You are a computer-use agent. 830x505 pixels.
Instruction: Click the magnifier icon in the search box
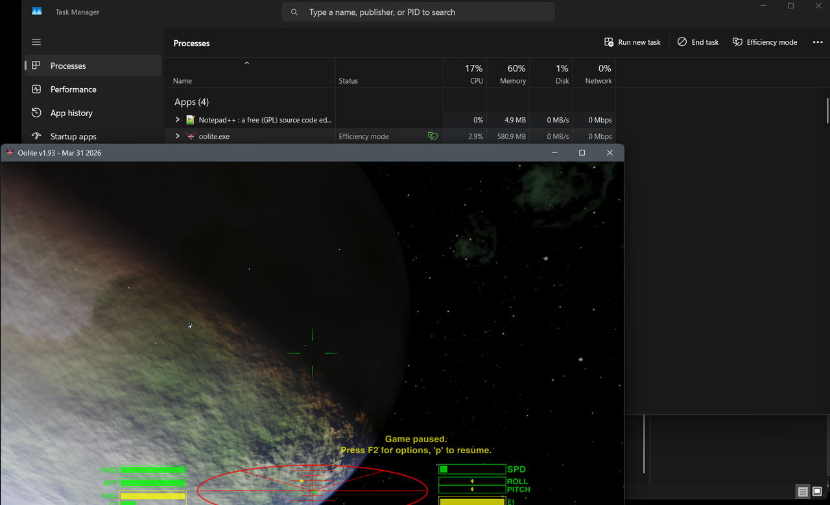[294, 12]
